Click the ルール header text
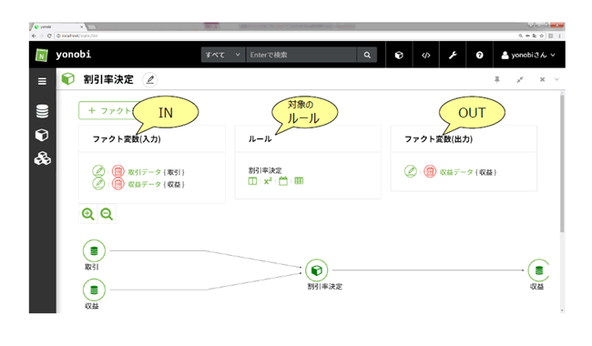The height and width of the screenshot is (346, 592). [260, 138]
